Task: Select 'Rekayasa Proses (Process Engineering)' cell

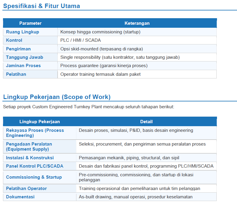Action: pyautogui.click(x=40, y=133)
